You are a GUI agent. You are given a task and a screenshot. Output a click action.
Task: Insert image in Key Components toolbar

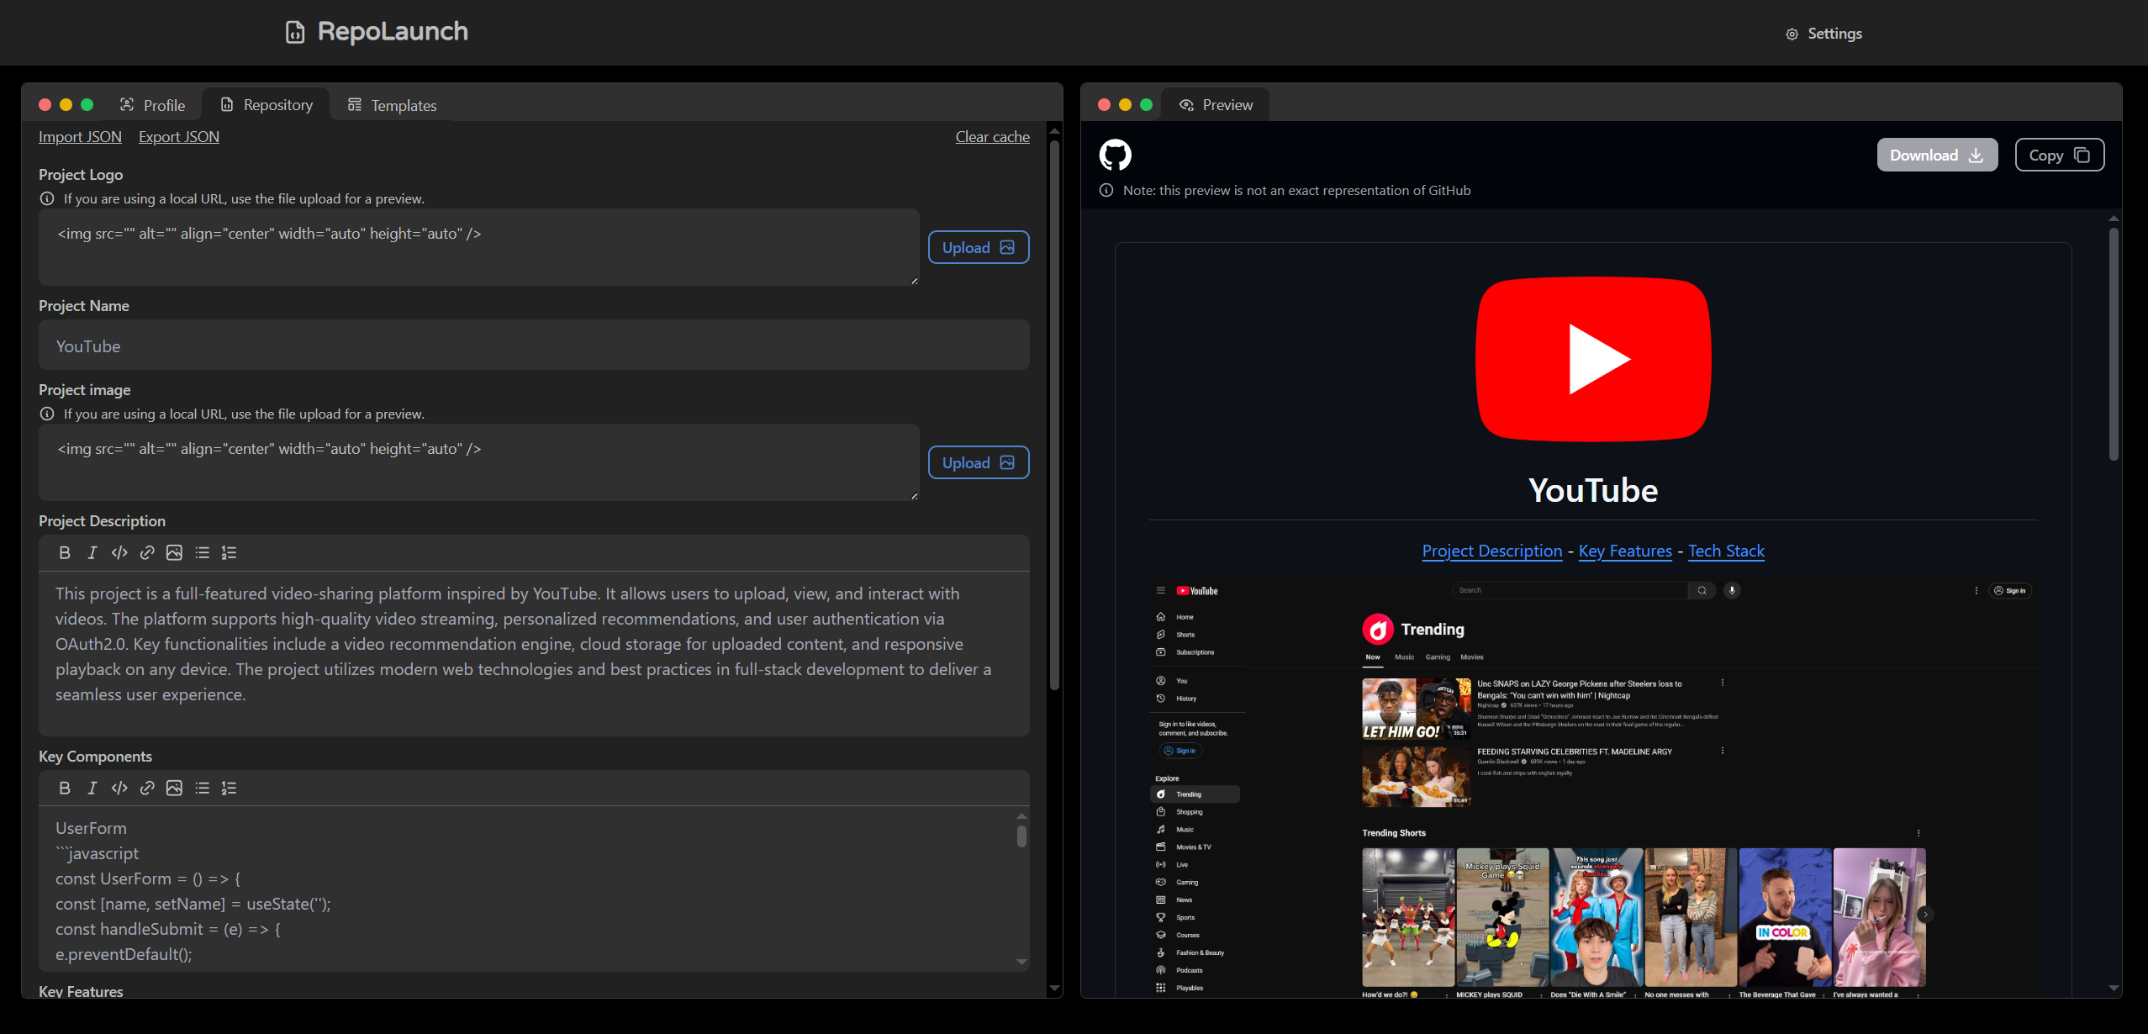coord(174,788)
